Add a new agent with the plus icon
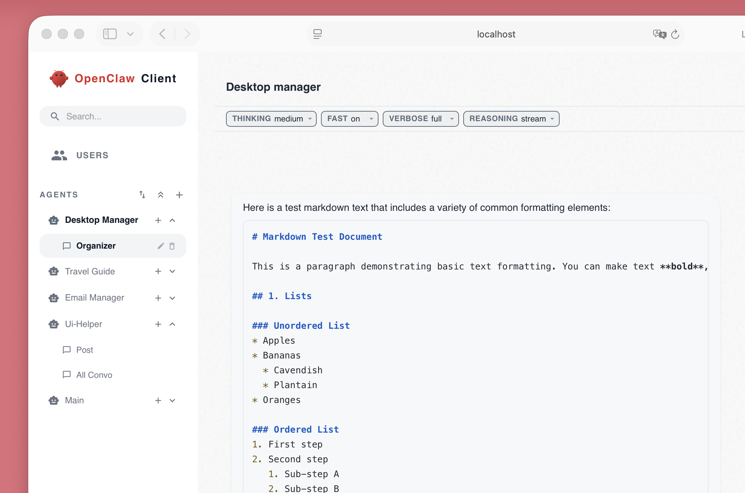Screen dimensions: 745x493 [179, 195]
